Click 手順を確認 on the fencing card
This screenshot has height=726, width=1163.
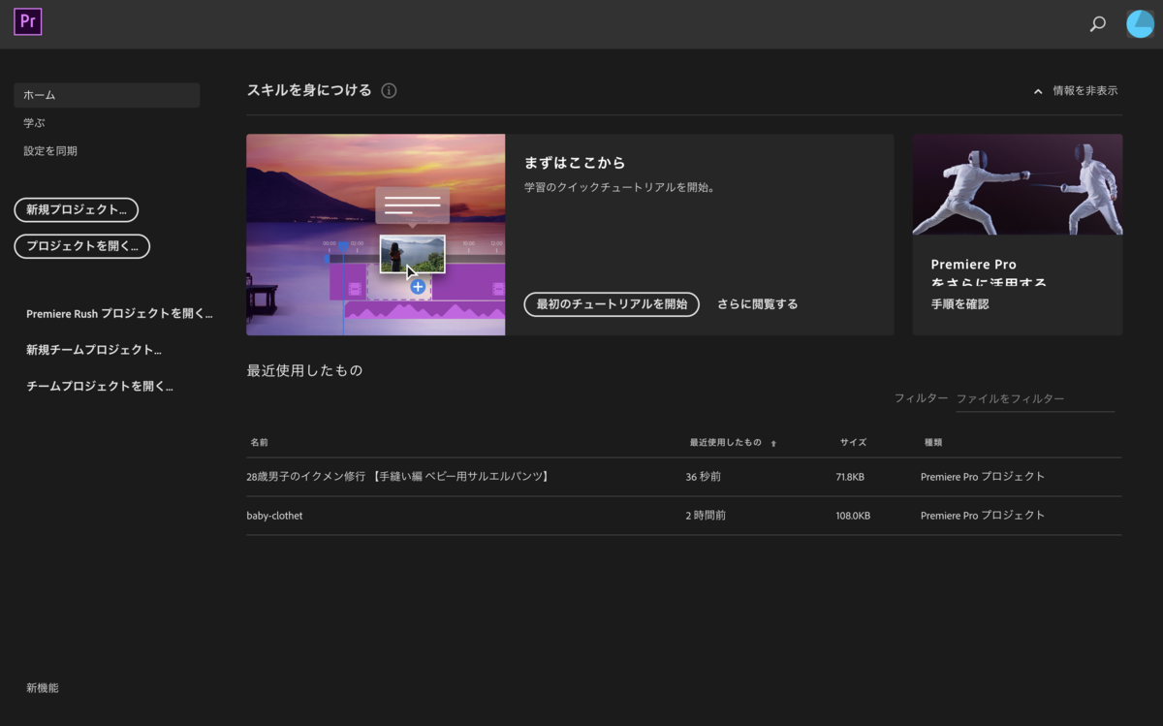(959, 304)
